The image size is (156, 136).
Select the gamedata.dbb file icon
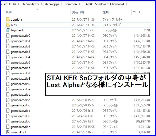click(x=8, y=95)
